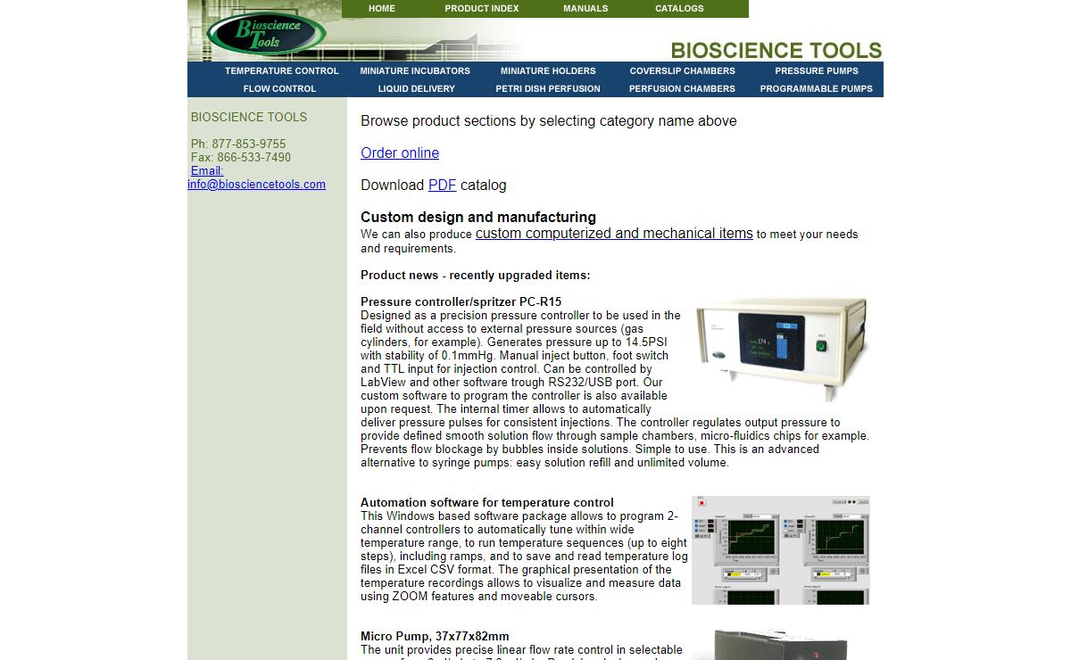Open the HOME menu item
This screenshot has width=1071, height=660.
[382, 8]
